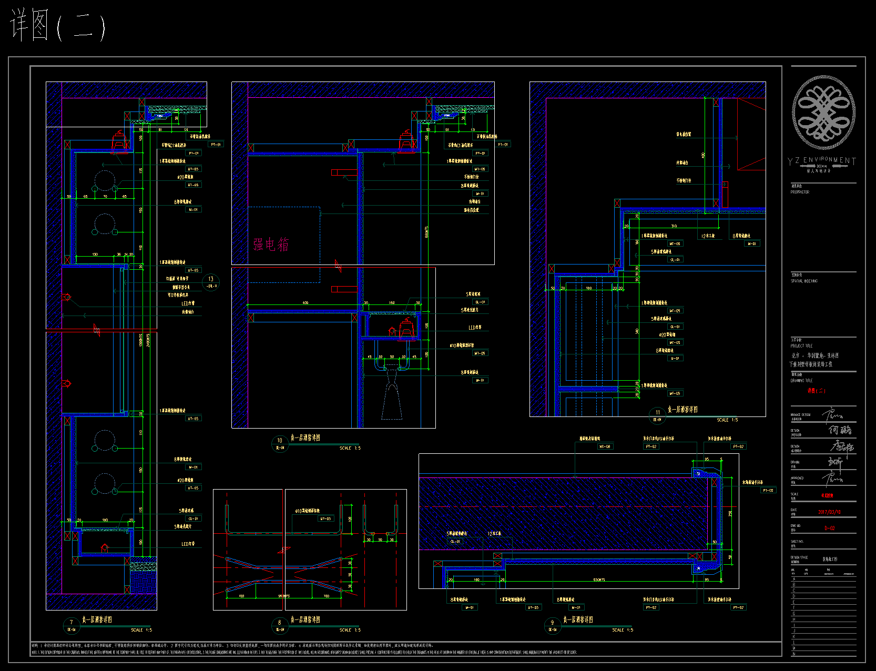Select the SPATIAL INDEXING label
Viewport: 876px width, 671px height.
pos(804,281)
